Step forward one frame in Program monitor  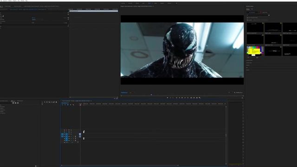pyautogui.click(x=185, y=98)
